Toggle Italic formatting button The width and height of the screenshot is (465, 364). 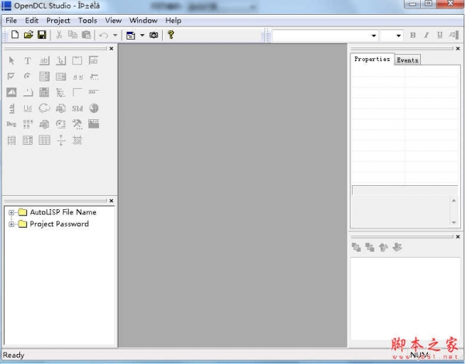426,36
